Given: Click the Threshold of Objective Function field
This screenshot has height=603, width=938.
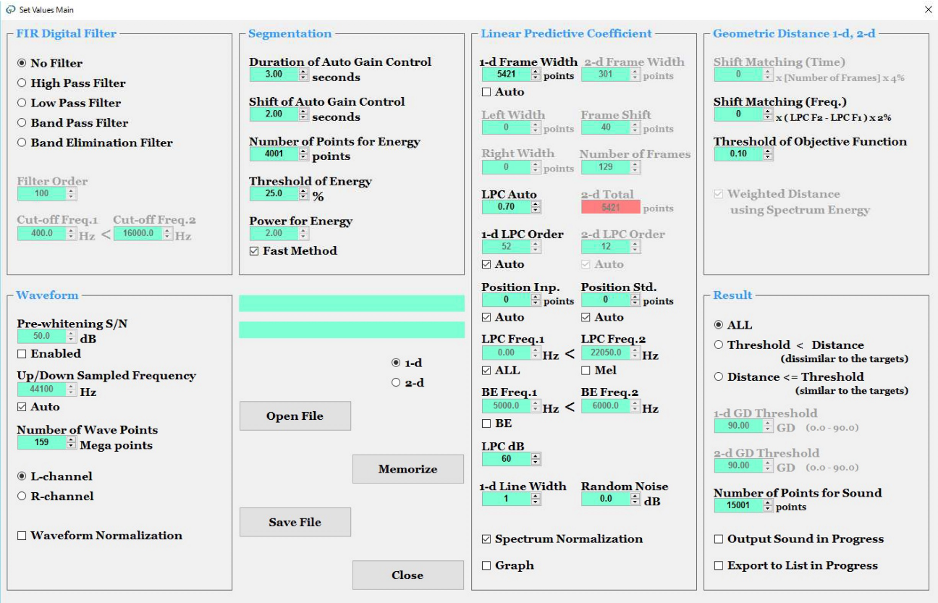Looking at the screenshot, I should 738,154.
